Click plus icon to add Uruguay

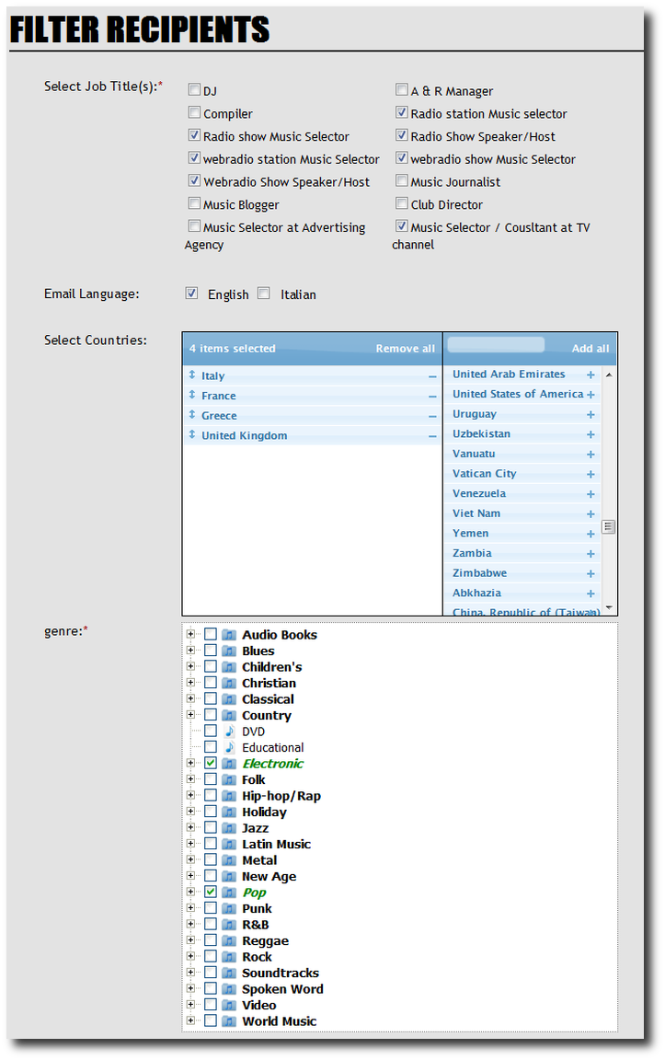590,415
